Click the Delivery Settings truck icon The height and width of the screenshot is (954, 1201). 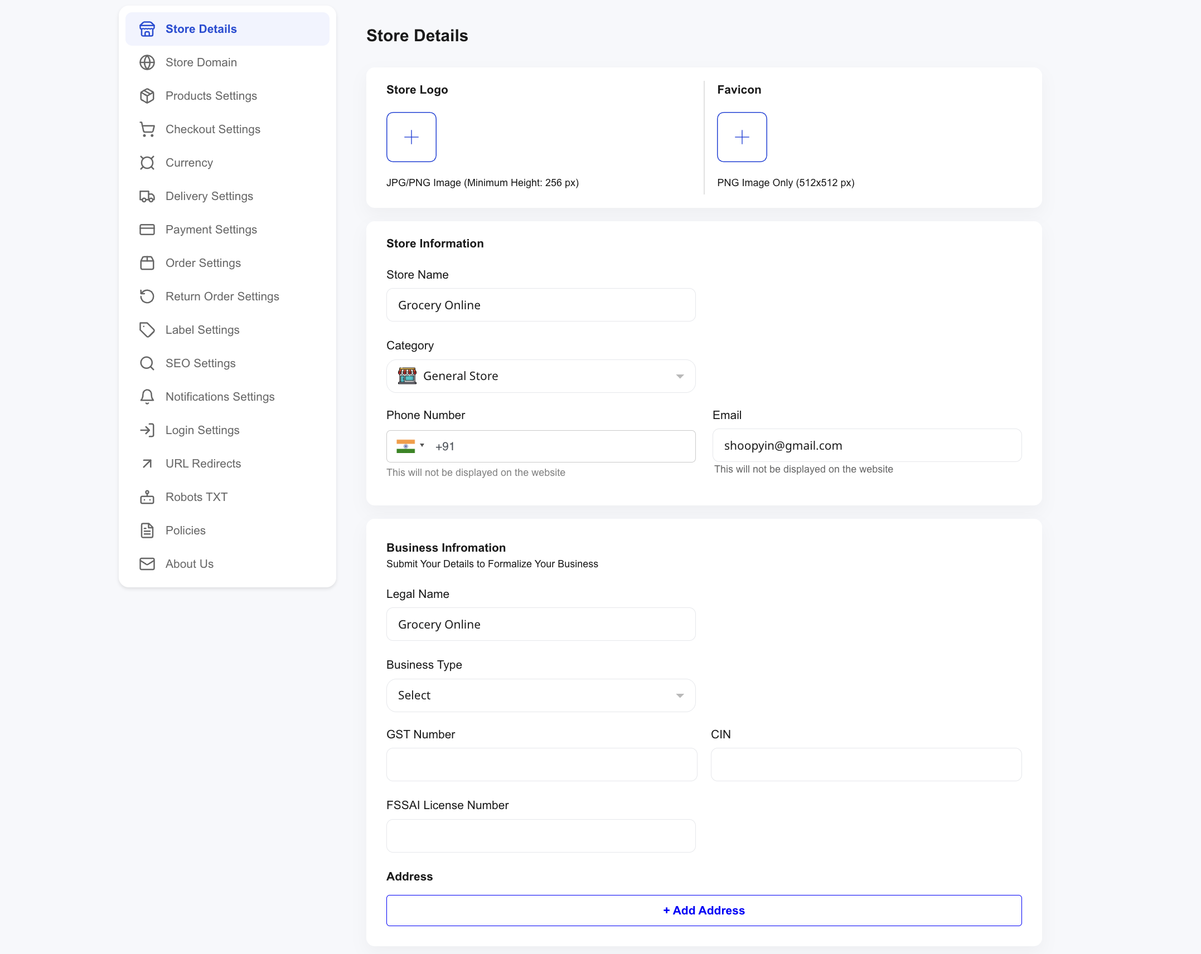[x=147, y=196]
